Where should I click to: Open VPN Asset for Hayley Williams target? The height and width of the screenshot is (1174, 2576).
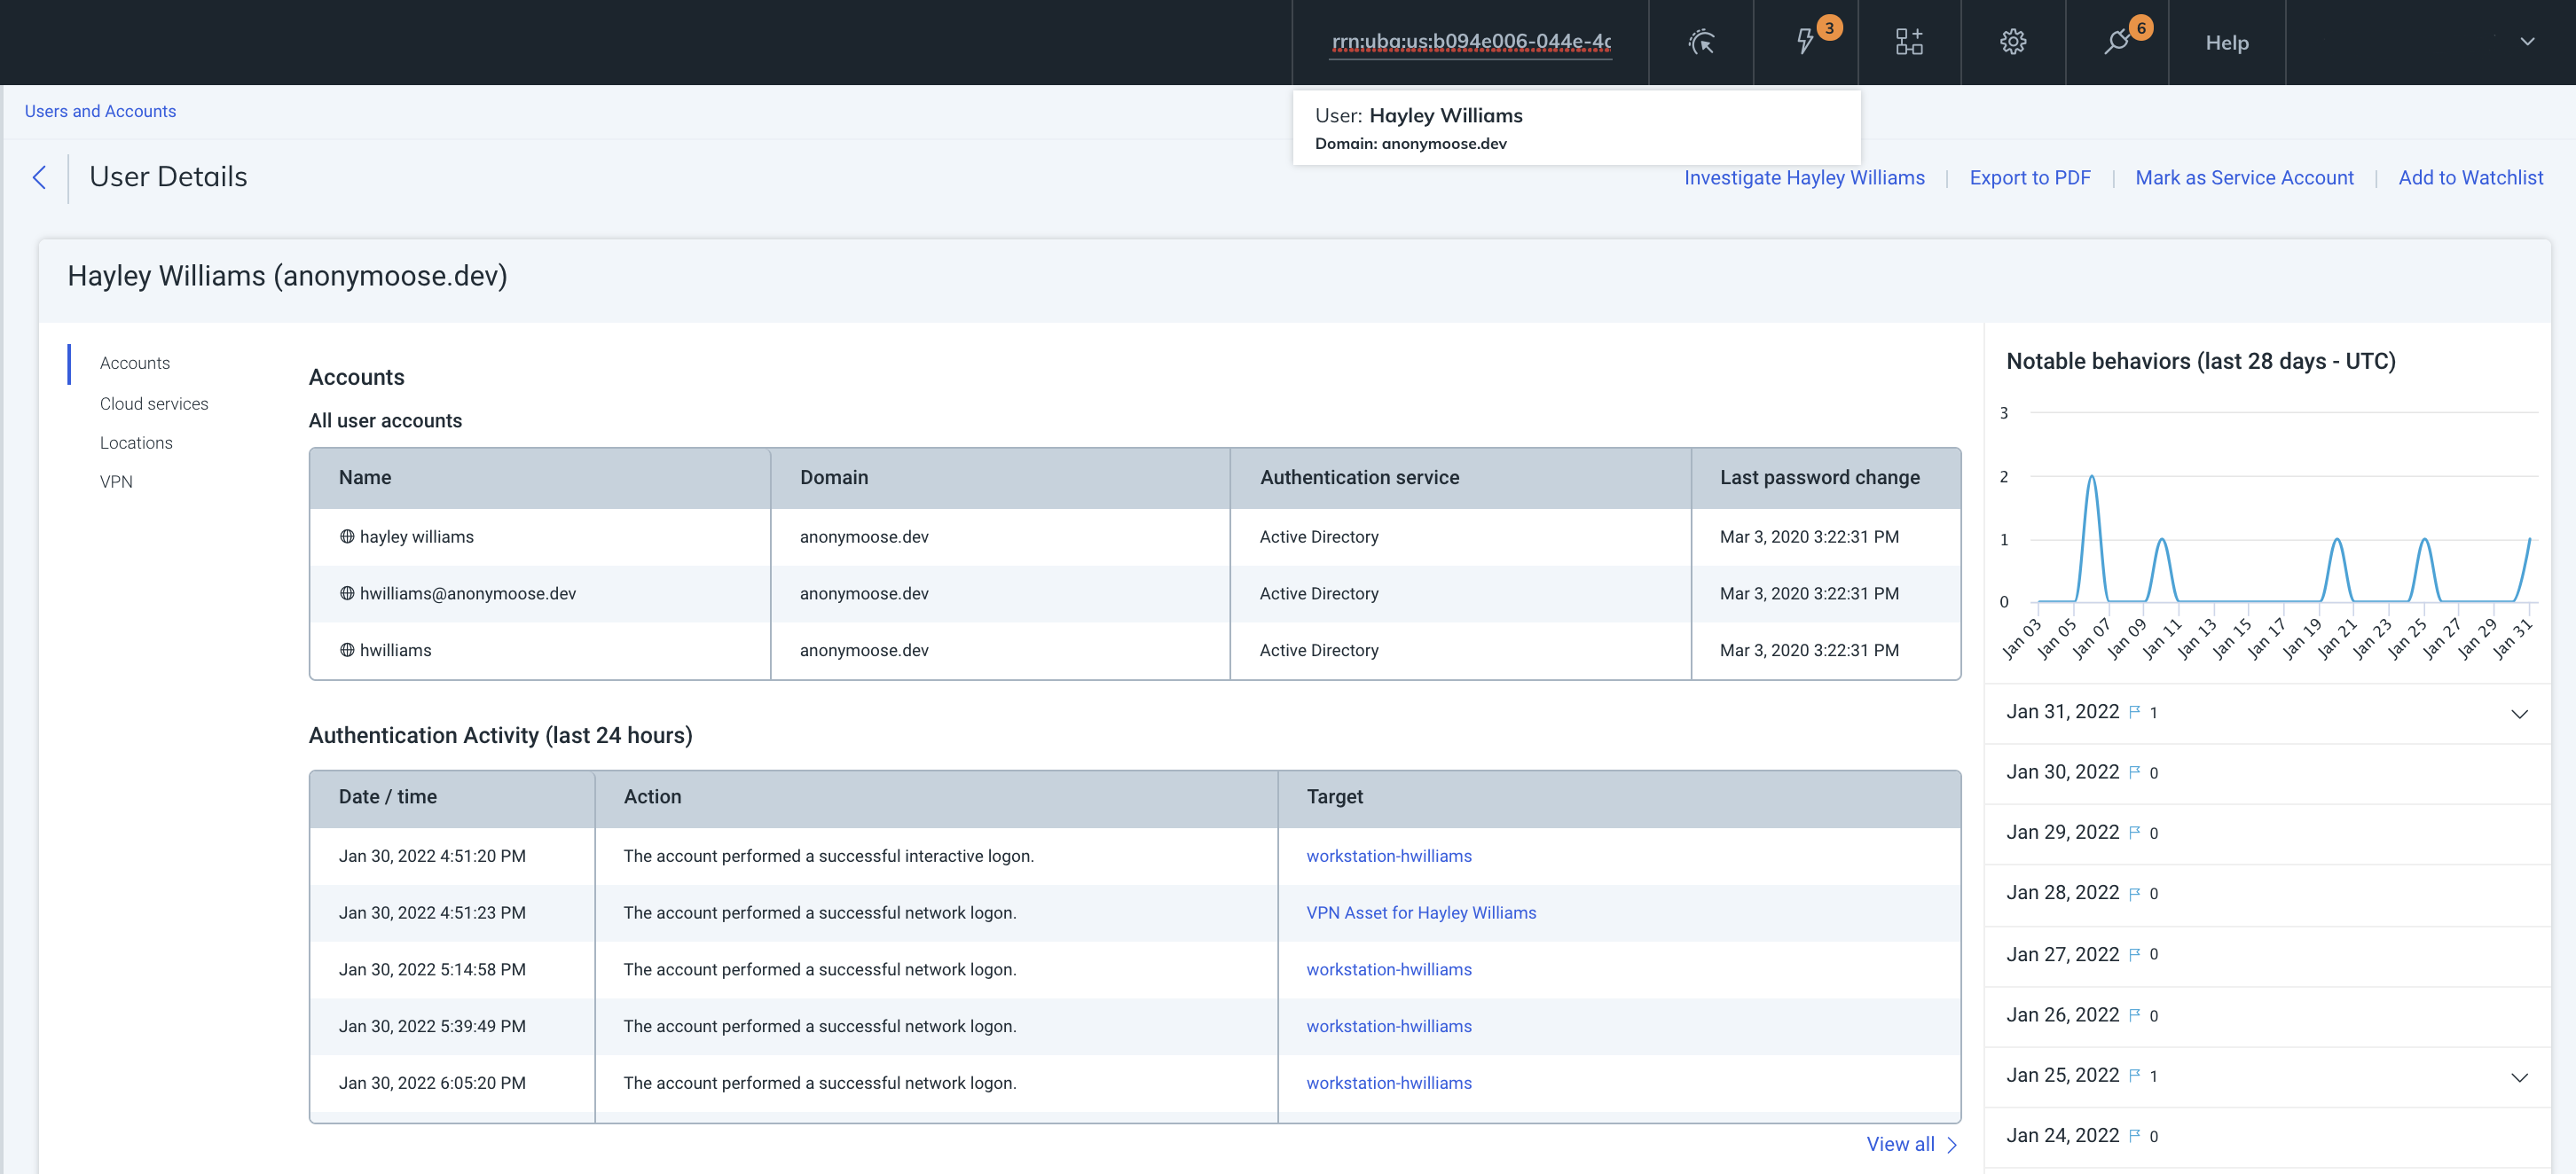click(x=1421, y=912)
